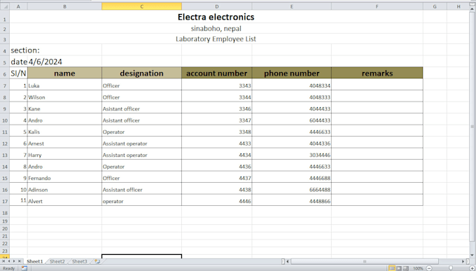
Task: Click horizontal scrollbar left arrow
Action: [x=288, y=261]
